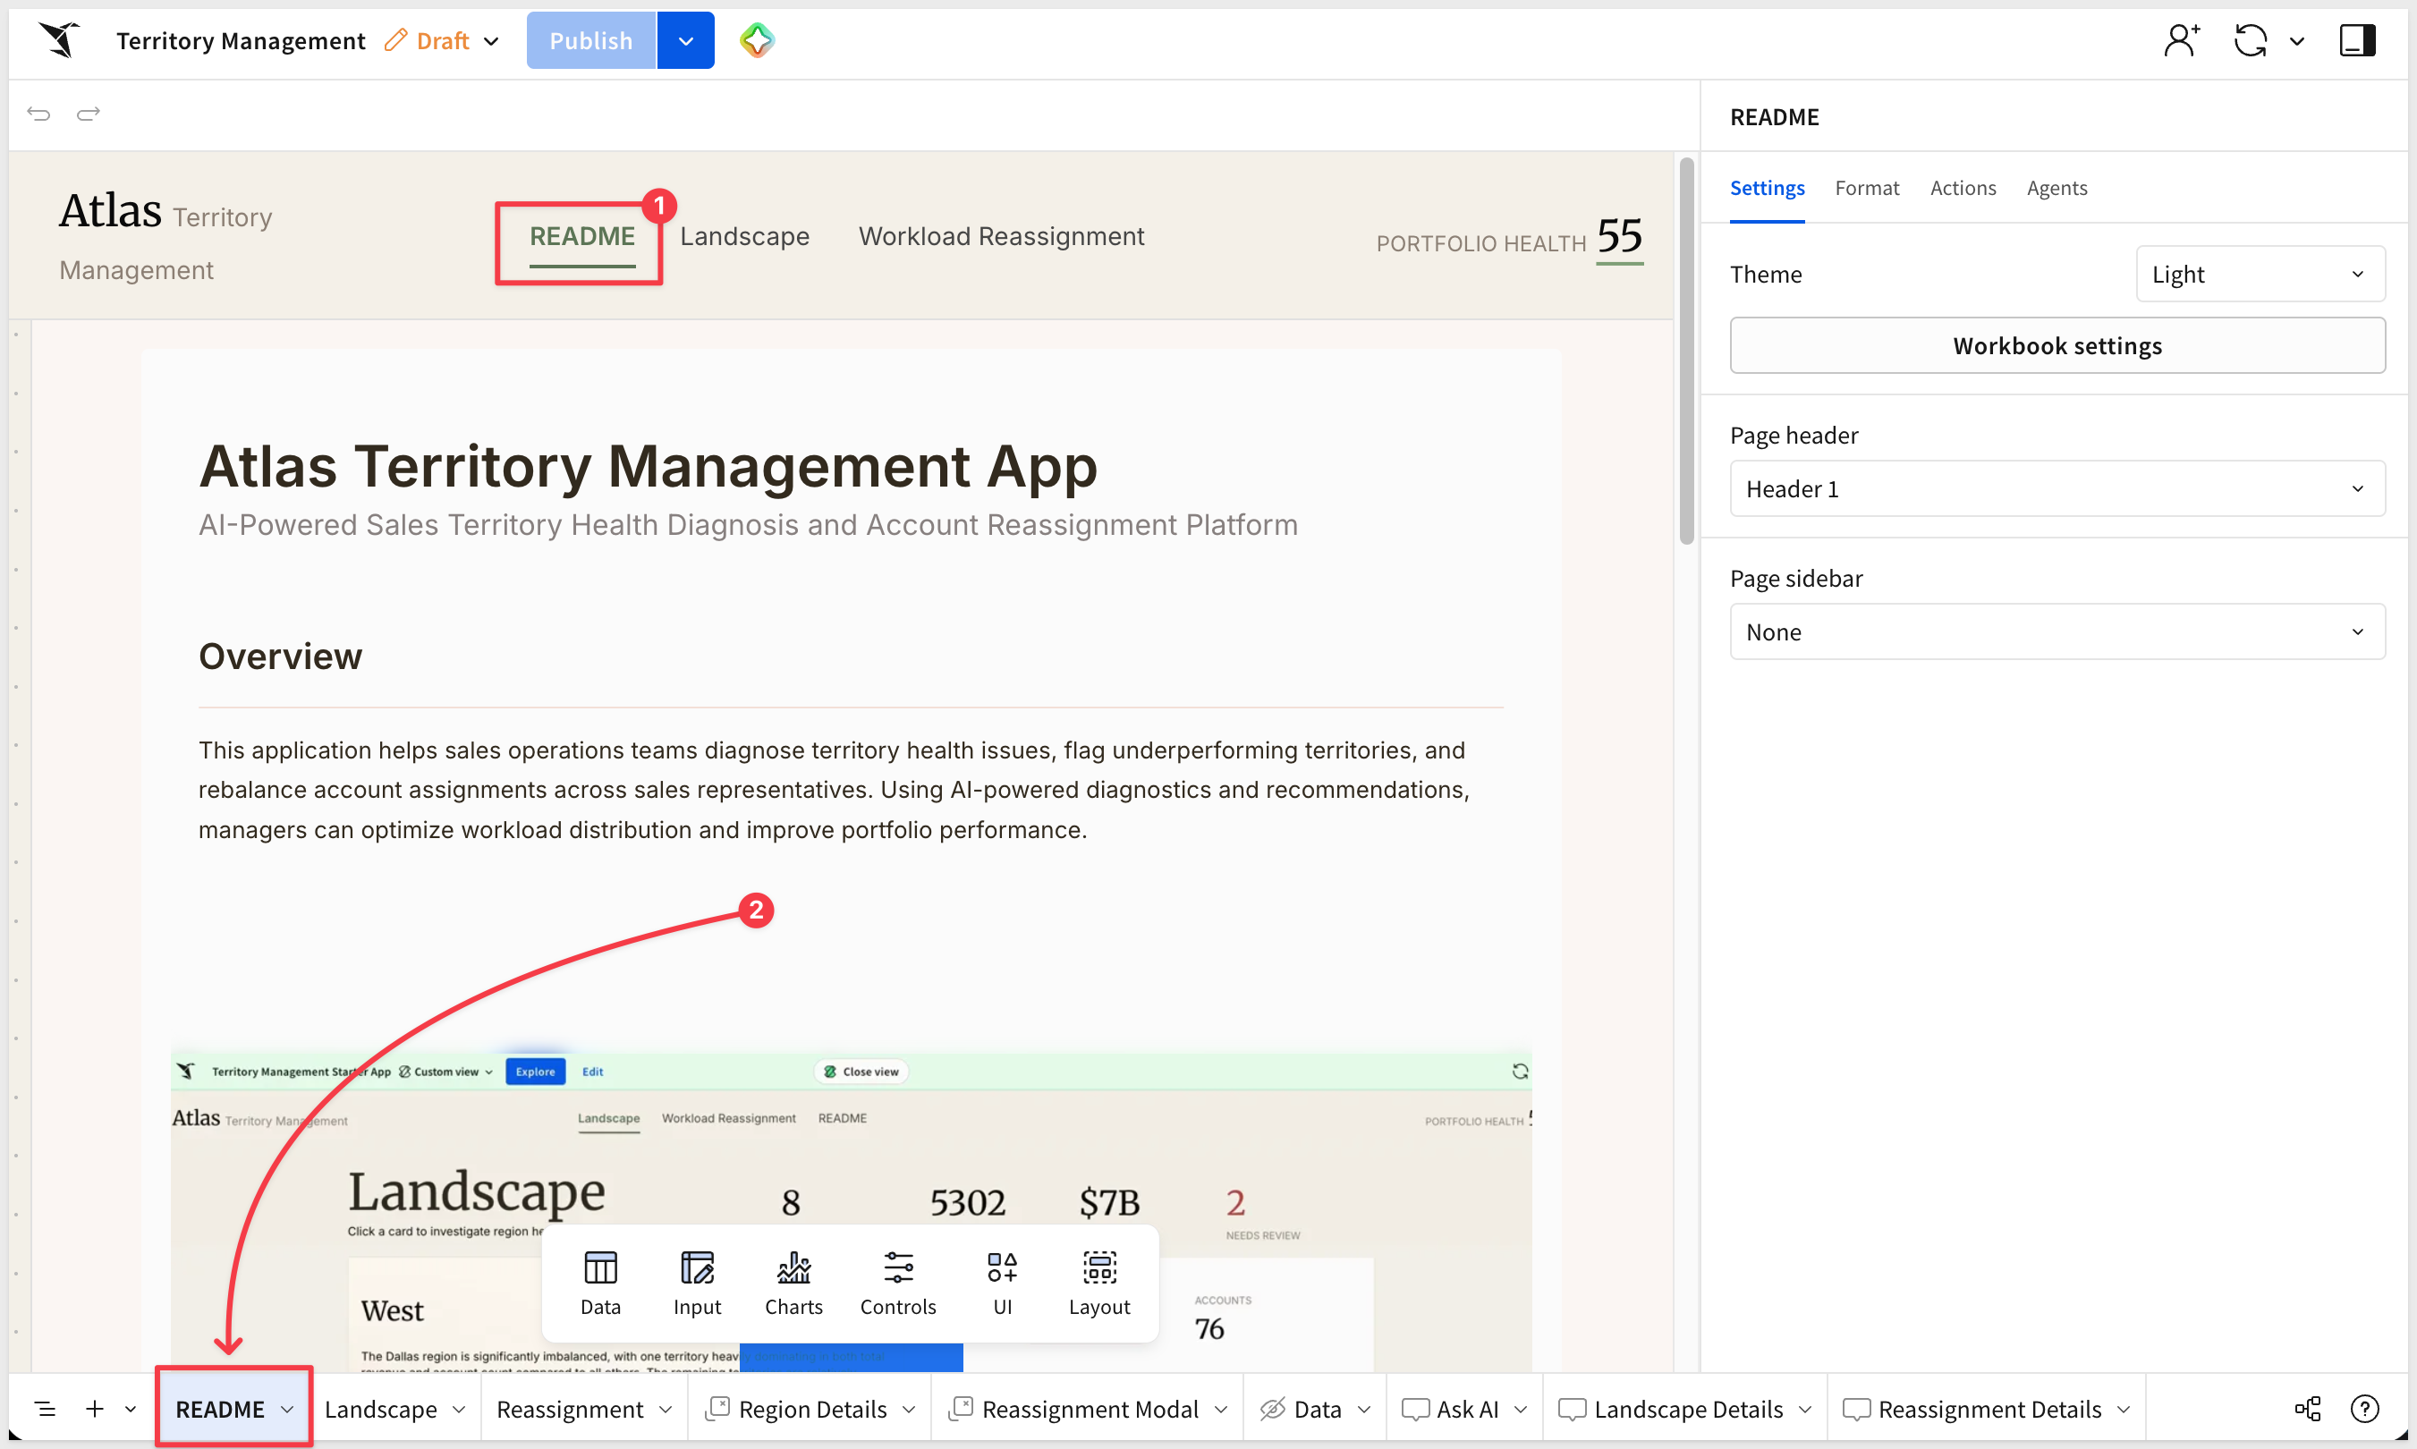Switch to the Settings panel tab
The image size is (2417, 1449).
[x=1767, y=188]
